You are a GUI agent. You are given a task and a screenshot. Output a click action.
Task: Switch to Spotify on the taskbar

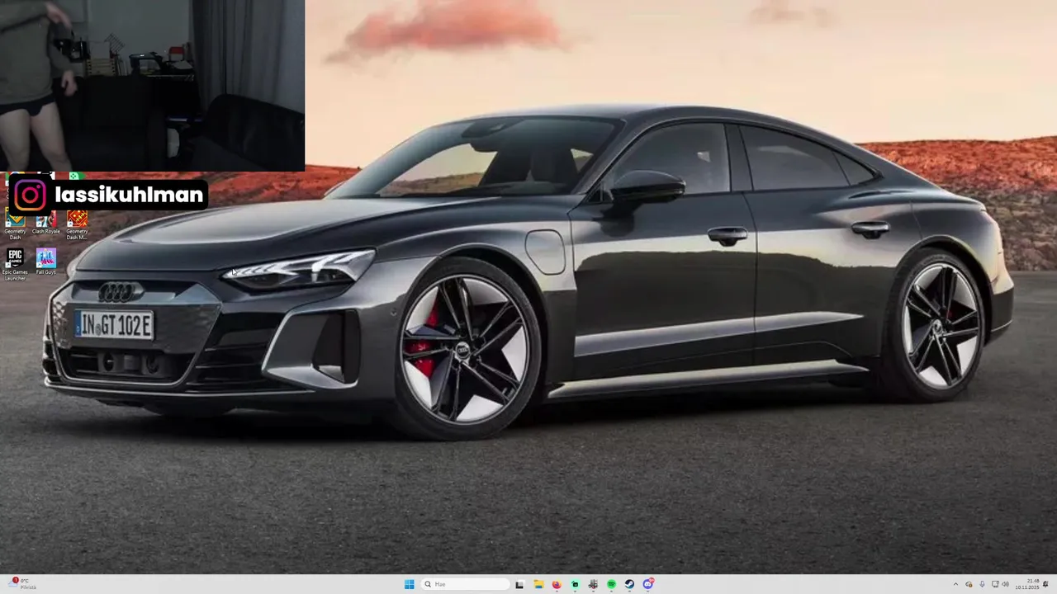point(611,584)
